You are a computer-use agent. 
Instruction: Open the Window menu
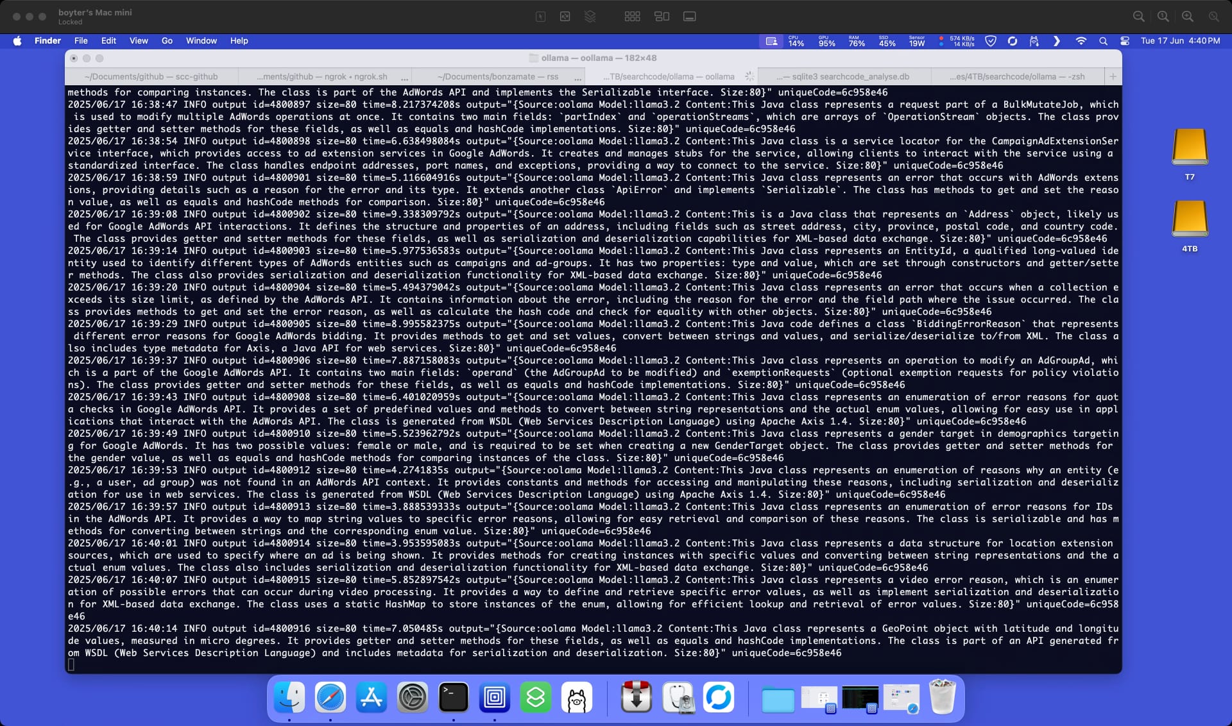coord(201,41)
